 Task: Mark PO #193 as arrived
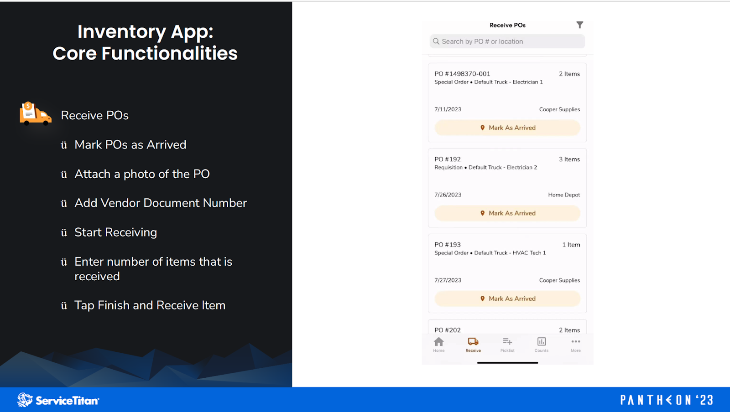click(x=507, y=299)
